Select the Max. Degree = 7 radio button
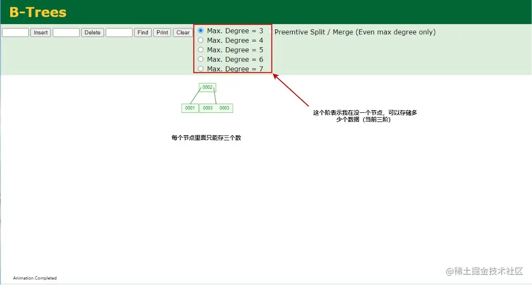This screenshot has width=532, height=285. (200, 68)
